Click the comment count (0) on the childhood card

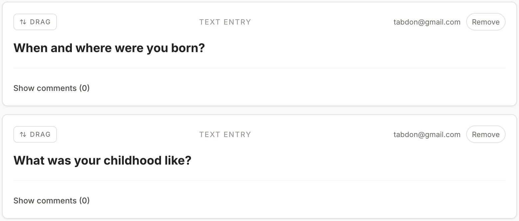[x=85, y=201]
